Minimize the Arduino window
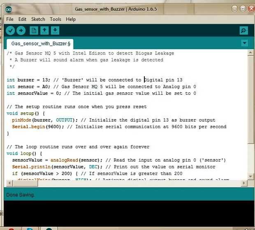Viewport: 255px width, 230px height. [x=234, y=9]
